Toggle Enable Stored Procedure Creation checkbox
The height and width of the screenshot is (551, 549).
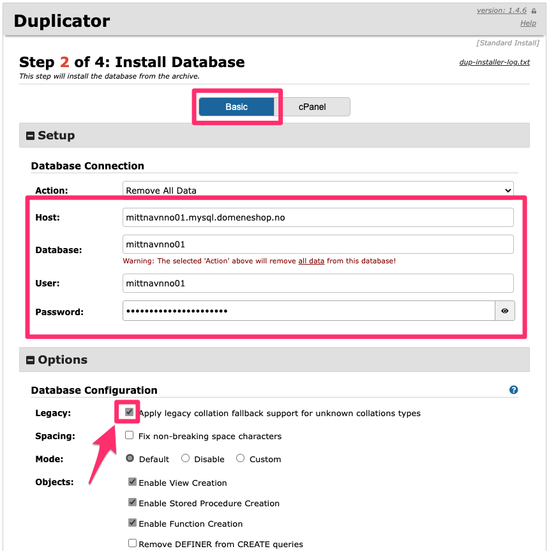coord(132,502)
